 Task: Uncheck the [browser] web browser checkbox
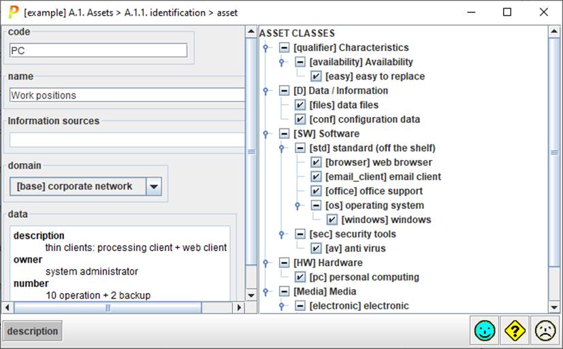[x=316, y=163]
